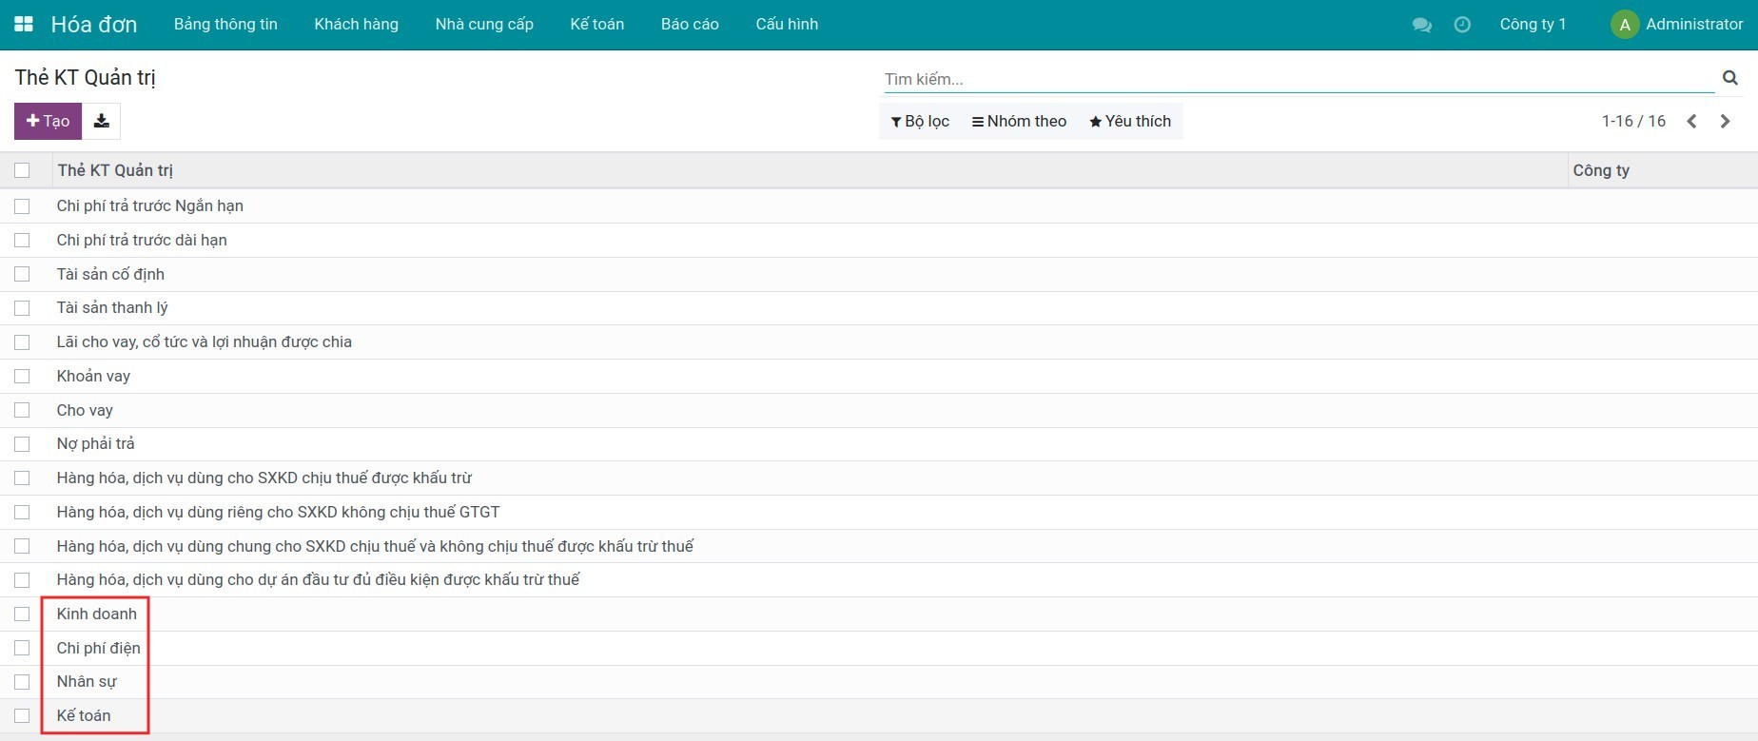
Task: Open the conversations chat icon
Action: (x=1422, y=25)
